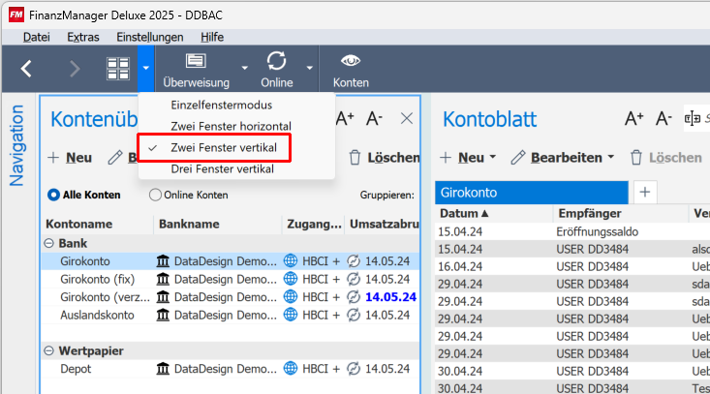The height and width of the screenshot is (394, 710).
Task: Expand the Online dropdown arrow
Action: (x=309, y=69)
